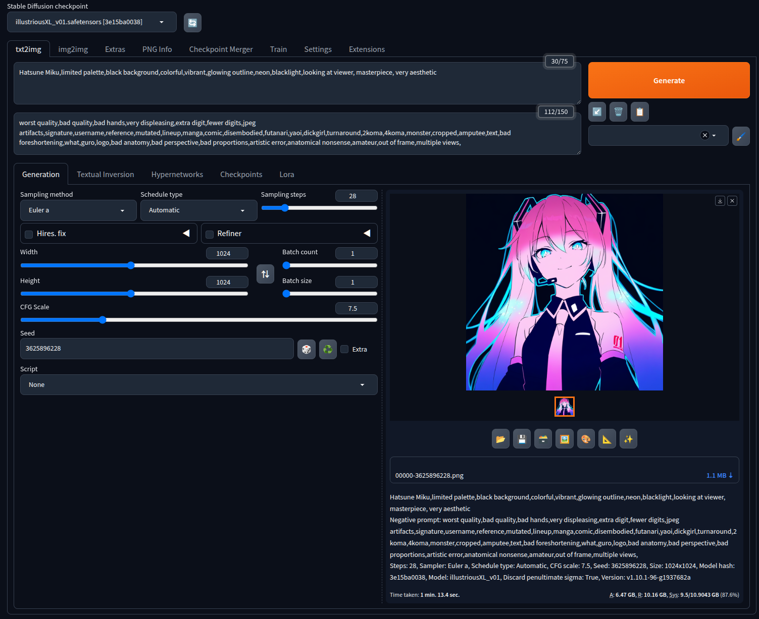Send the image to the Extras tab
The image size is (759, 619).
tap(607, 439)
